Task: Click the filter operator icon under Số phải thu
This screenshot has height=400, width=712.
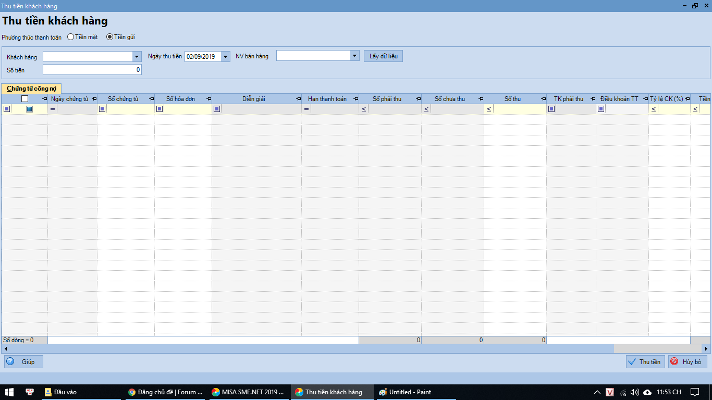Action: coord(364,109)
